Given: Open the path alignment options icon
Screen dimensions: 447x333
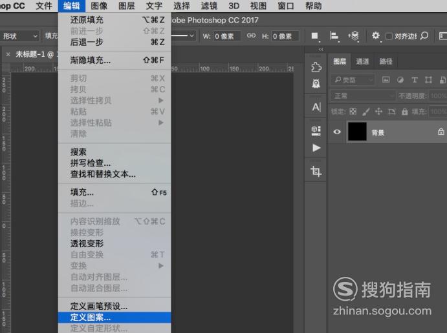Looking at the screenshot, I should 334,36.
